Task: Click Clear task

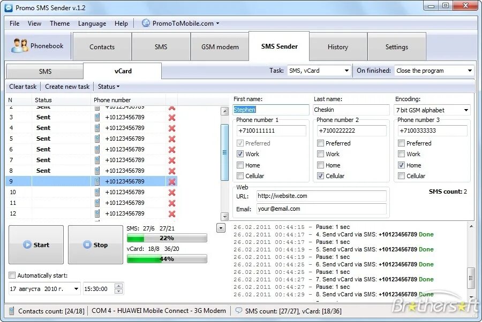Action: click(x=22, y=87)
